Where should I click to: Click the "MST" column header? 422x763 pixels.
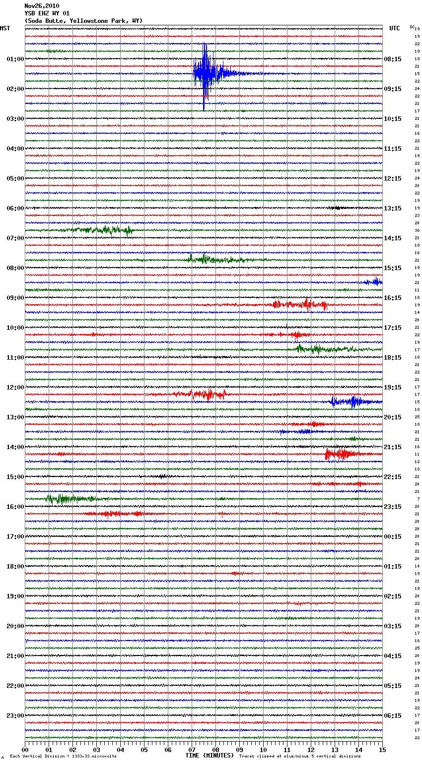point(5,28)
